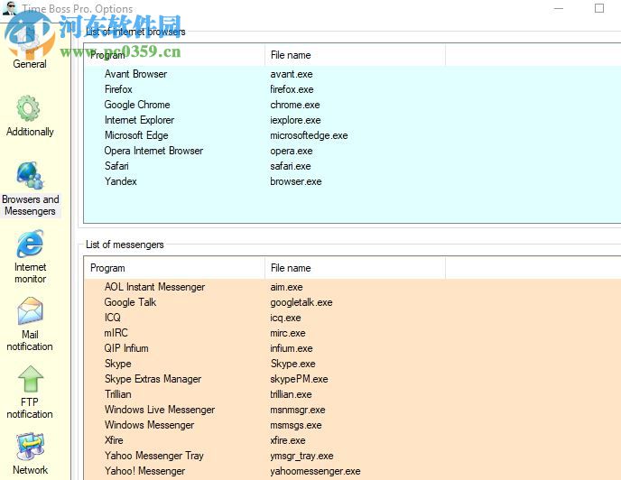Maximize the Options window
This screenshot has width=621, height=480.
tap(599, 8)
